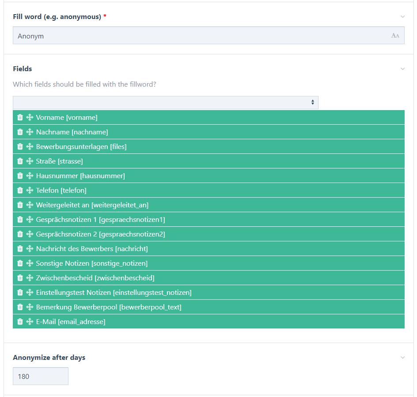This screenshot has height=397, width=417.
Task: Remove Bewerbungsunterlagen with its trash icon
Action: point(20,147)
